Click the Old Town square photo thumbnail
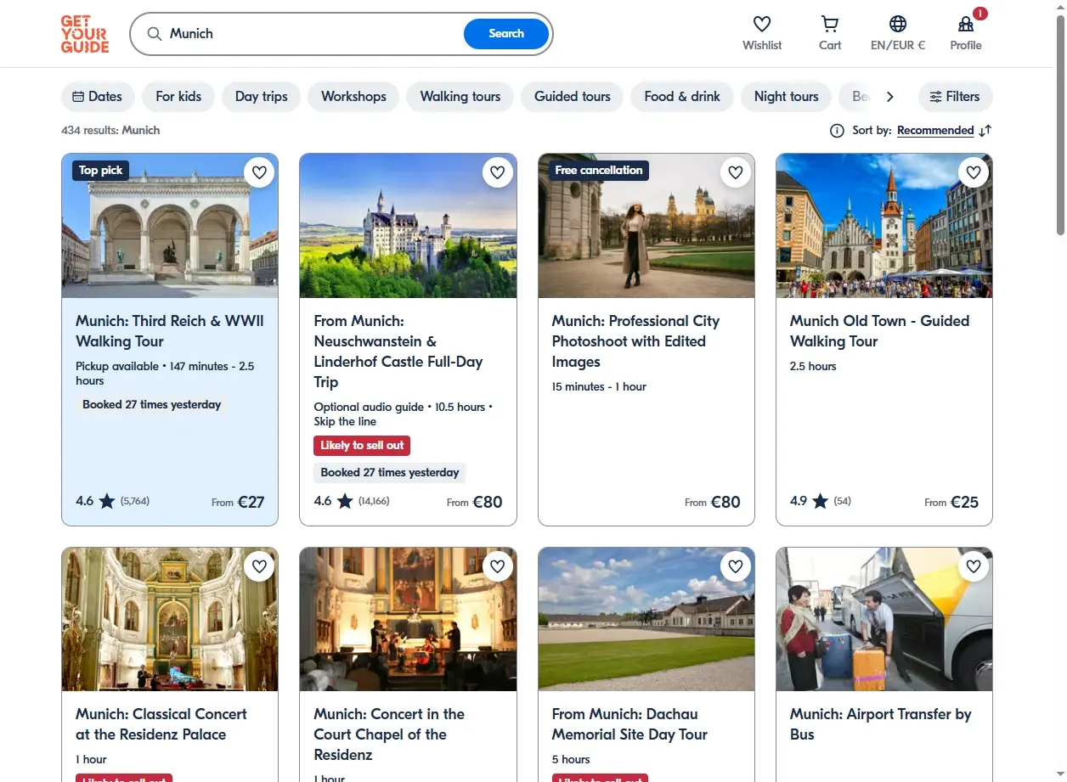 click(884, 226)
